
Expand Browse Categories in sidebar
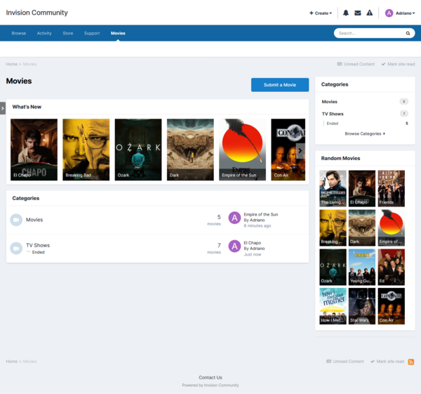365,133
